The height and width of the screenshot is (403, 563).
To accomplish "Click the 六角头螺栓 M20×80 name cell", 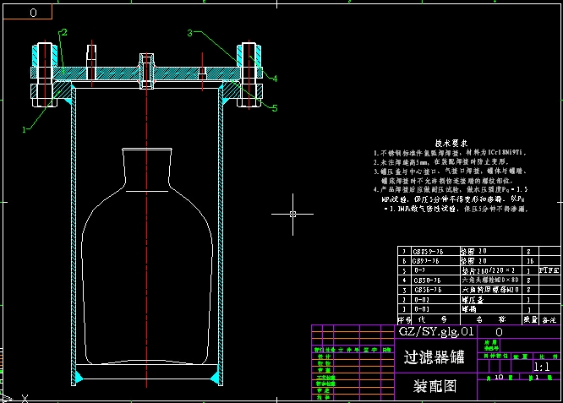I will 489,280.
